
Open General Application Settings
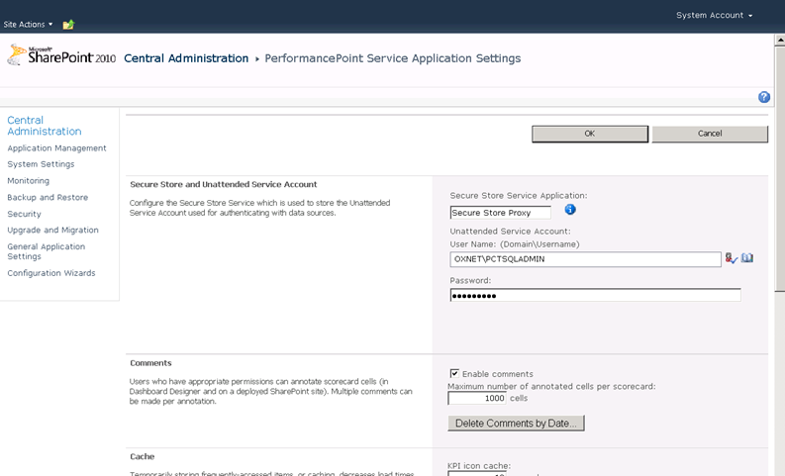click(x=47, y=251)
